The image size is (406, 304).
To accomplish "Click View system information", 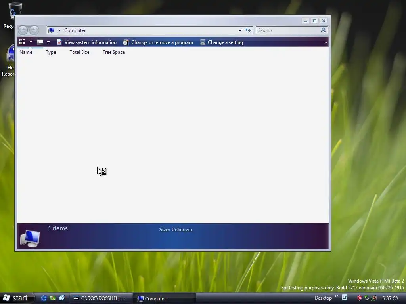I will pyautogui.click(x=87, y=42).
